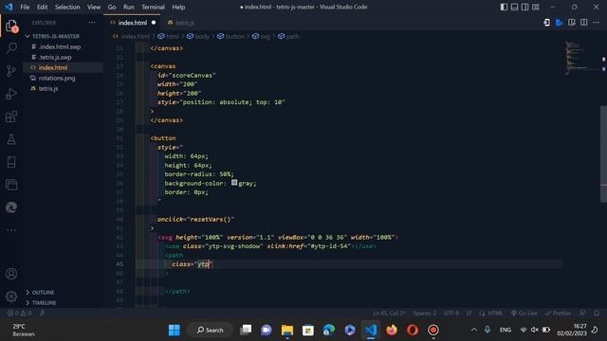Viewport: 607px width, 341px height.
Task: Open Run and Debug view
Action: tap(11, 94)
